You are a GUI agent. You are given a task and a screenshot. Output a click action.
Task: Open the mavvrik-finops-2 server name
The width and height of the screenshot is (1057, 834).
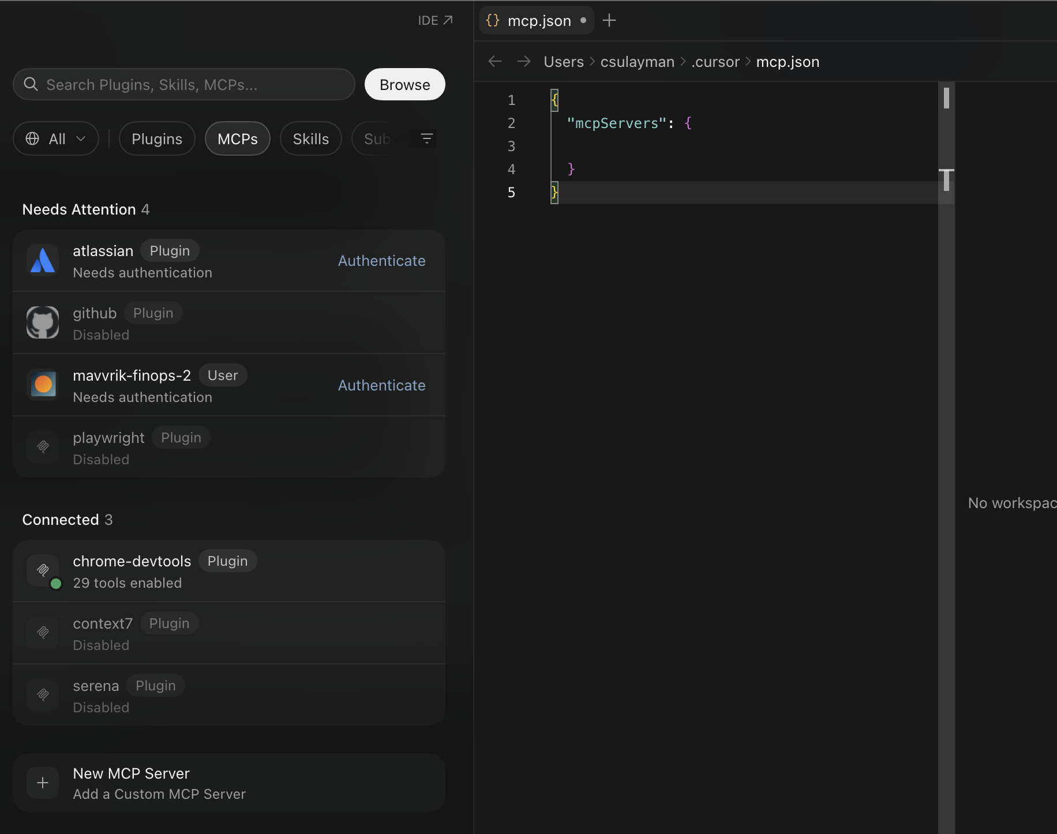tap(132, 375)
